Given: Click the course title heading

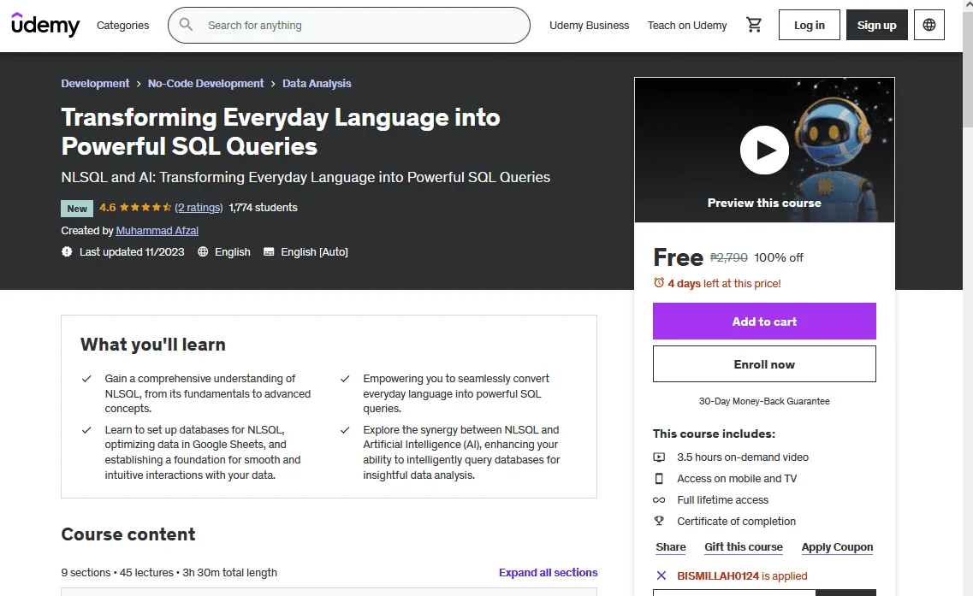Looking at the screenshot, I should (281, 132).
